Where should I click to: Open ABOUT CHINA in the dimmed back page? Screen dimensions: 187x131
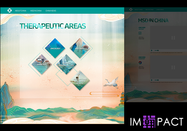(138, 10)
